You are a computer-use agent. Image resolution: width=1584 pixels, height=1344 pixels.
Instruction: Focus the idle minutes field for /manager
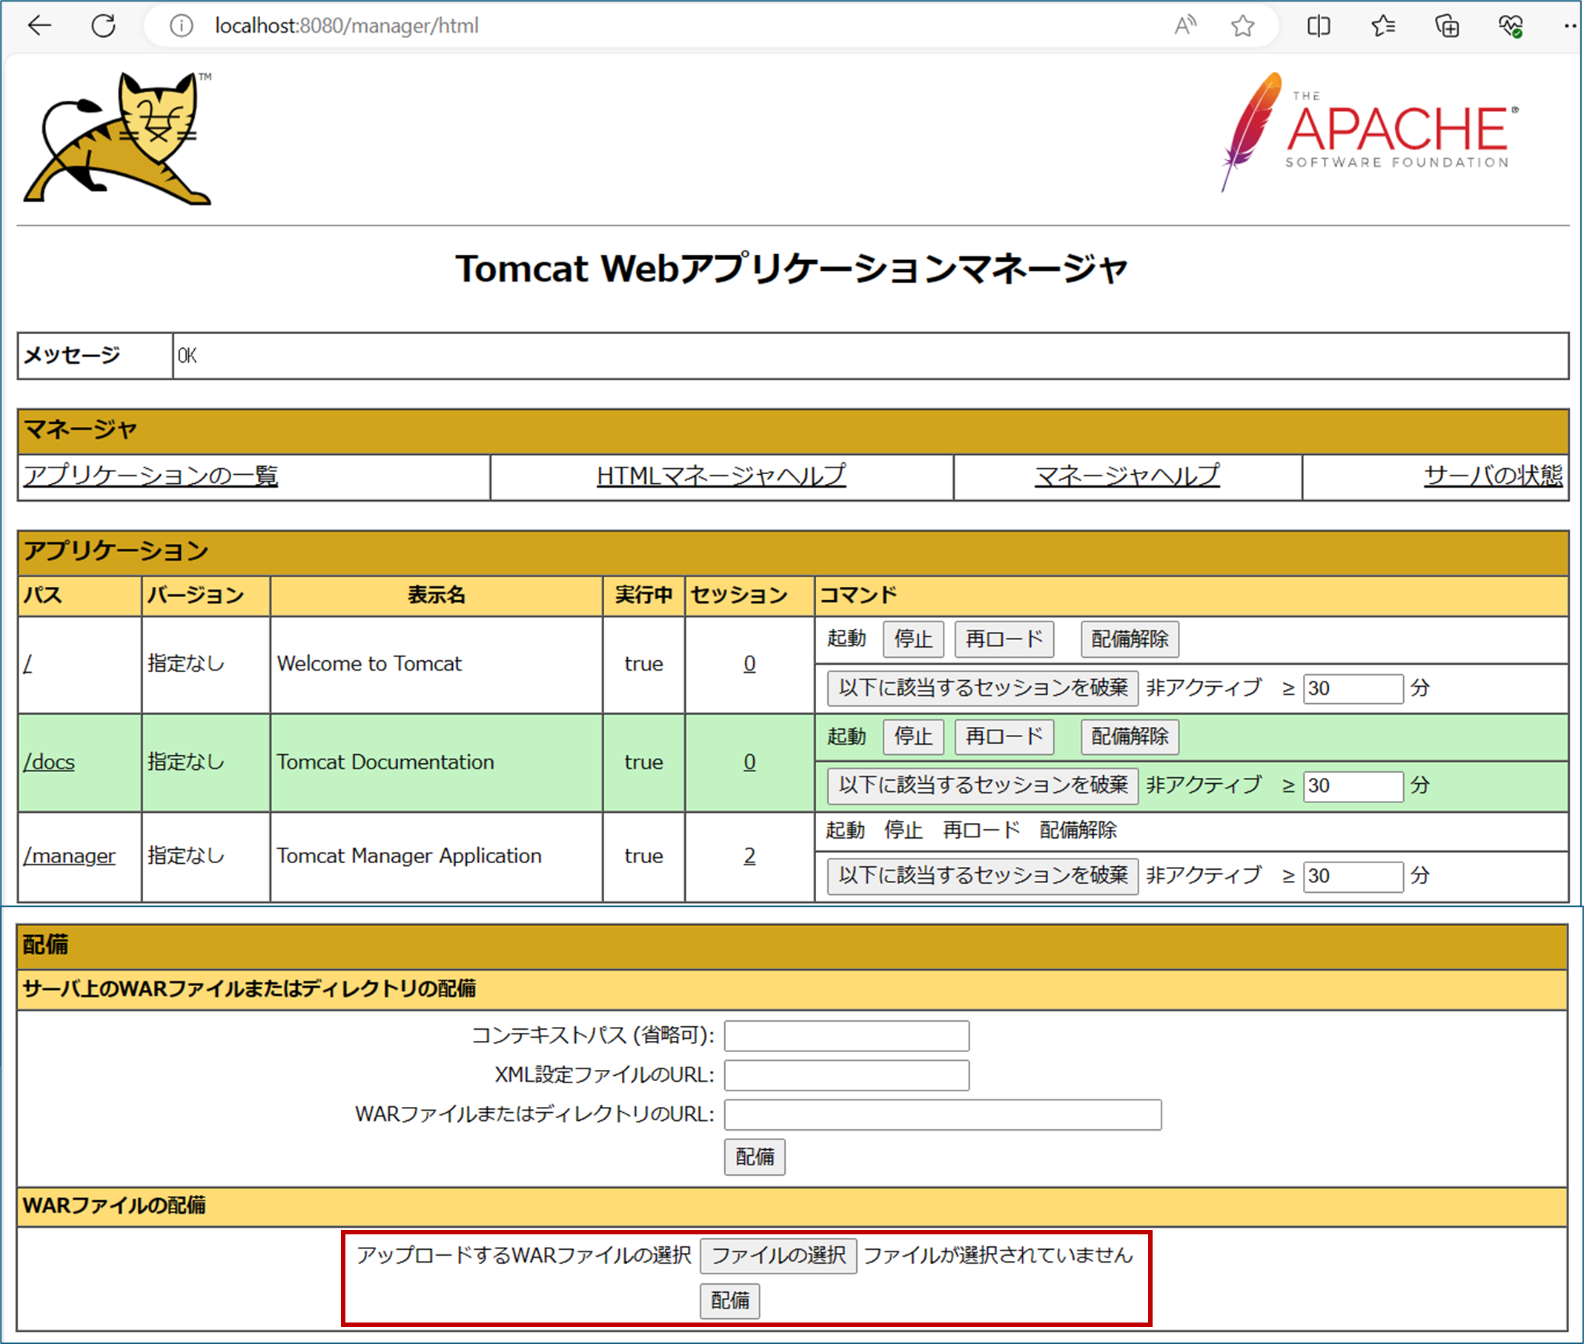coord(1353,876)
